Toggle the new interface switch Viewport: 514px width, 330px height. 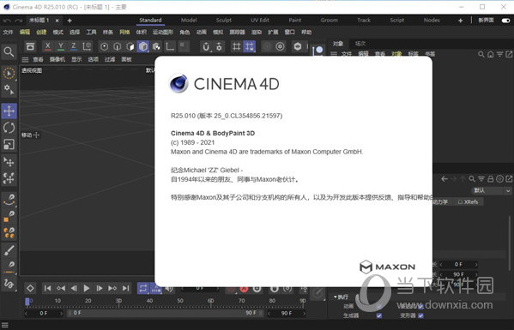click(505, 21)
